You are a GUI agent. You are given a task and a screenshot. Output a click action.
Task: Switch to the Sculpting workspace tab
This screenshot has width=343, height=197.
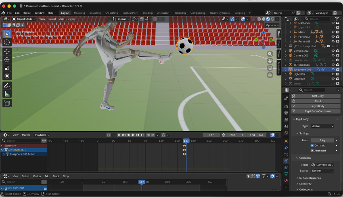coord(95,13)
